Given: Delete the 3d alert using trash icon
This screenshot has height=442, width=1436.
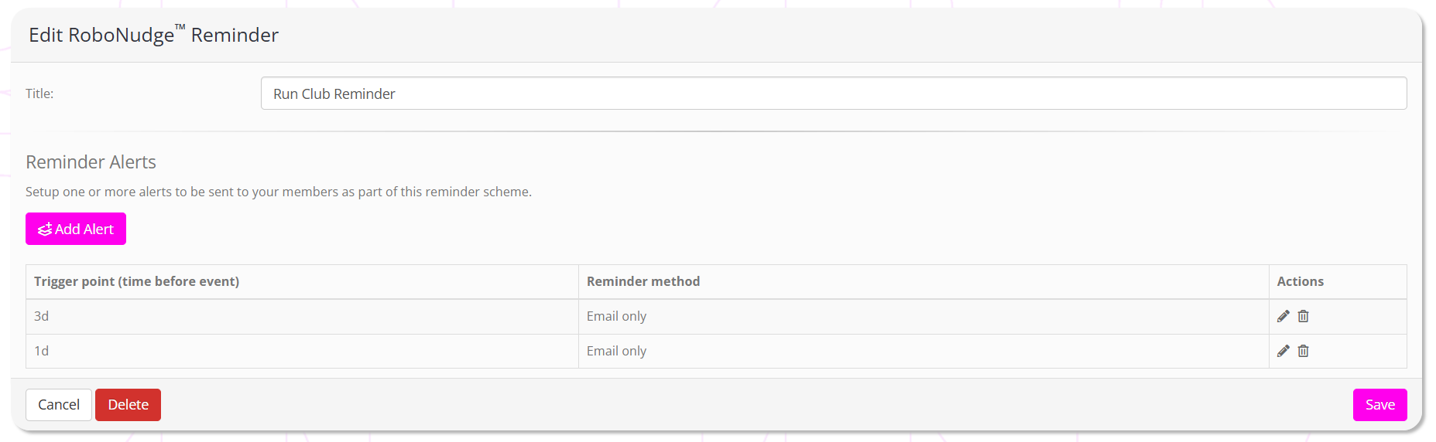Looking at the screenshot, I should coord(1304,316).
